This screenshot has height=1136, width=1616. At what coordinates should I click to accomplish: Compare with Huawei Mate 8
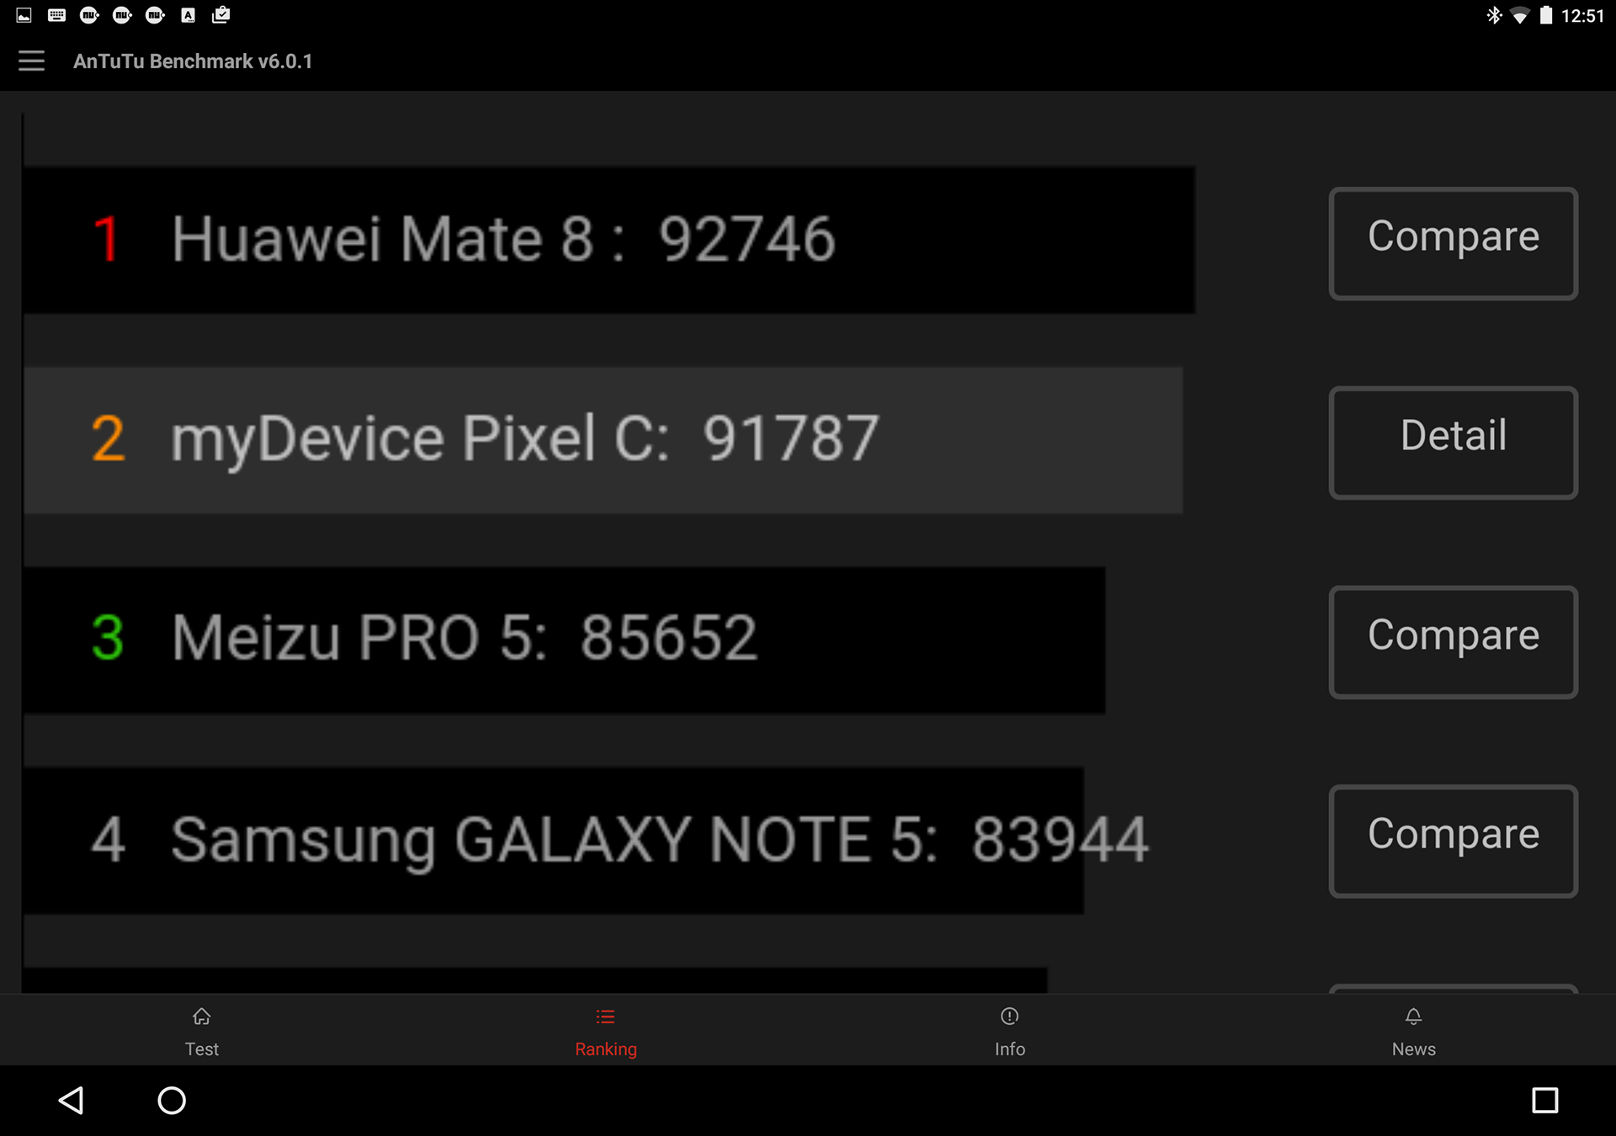[x=1453, y=243]
